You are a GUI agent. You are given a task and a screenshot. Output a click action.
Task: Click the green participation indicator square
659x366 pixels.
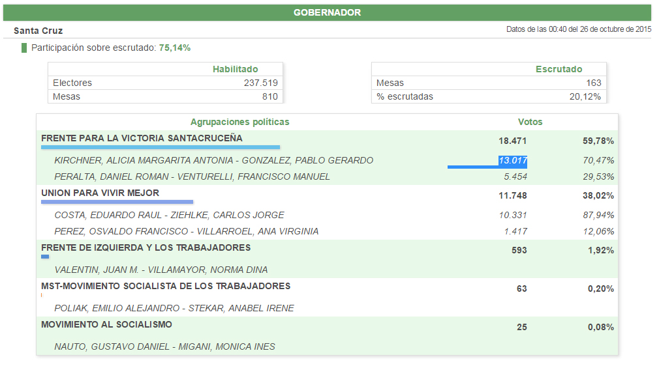click(24, 48)
